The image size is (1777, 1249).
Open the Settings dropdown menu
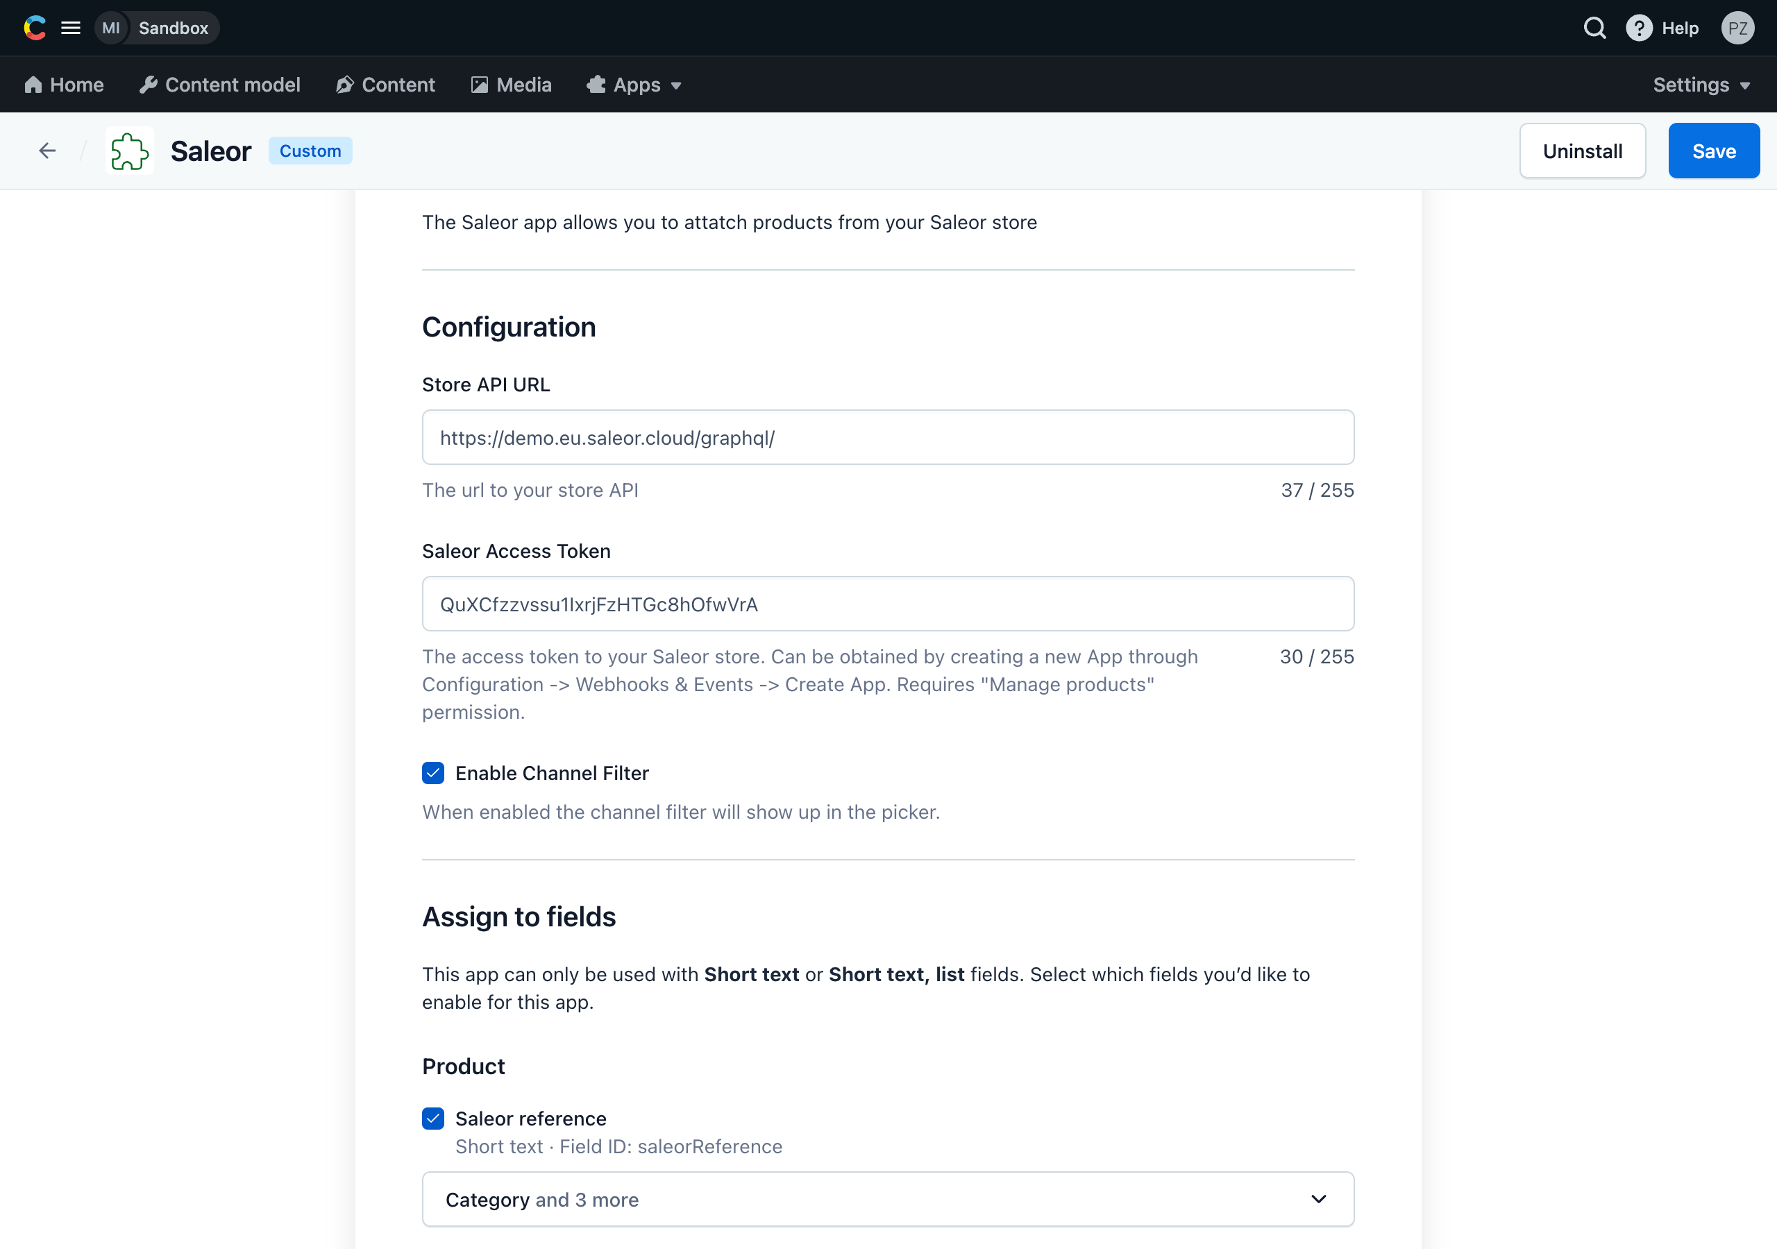(1701, 85)
